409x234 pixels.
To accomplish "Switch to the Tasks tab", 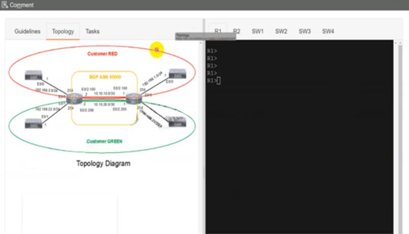I will pyautogui.click(x=92, y=31).
